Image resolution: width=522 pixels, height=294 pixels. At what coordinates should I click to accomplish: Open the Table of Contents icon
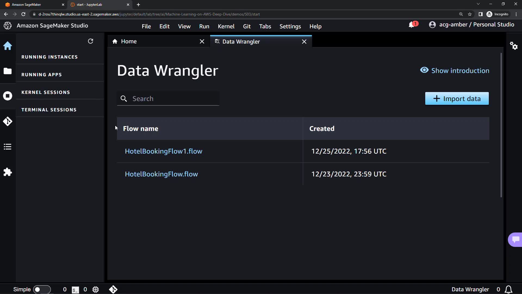[8, 147]
